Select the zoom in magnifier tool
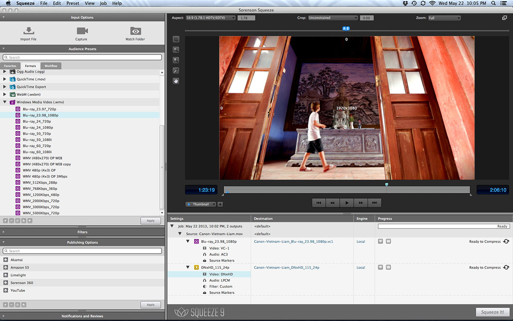This screenshot has height=321, width=513. pos(176,50)
